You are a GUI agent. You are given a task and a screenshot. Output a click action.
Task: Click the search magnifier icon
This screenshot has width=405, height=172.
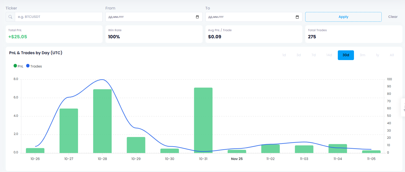(10, 17)
